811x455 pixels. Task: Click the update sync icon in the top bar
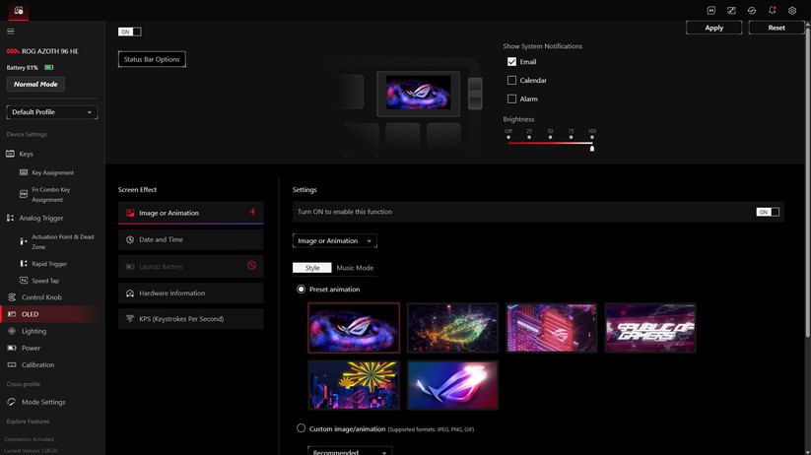[752, 10]
